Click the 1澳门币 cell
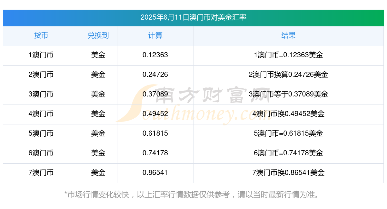 [x=41, y=55]
